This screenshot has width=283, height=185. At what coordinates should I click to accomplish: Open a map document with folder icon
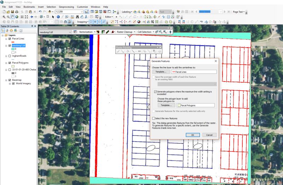8,12
